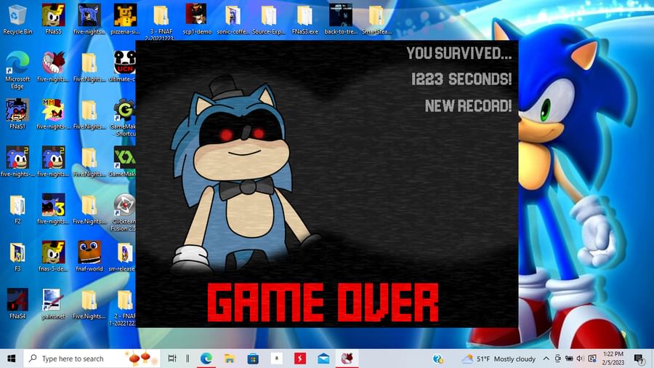Open the FNaS3.exe folder icon
Image resolution: width=654 pixels, height=368 pixels.
click(x=304, y=19)
